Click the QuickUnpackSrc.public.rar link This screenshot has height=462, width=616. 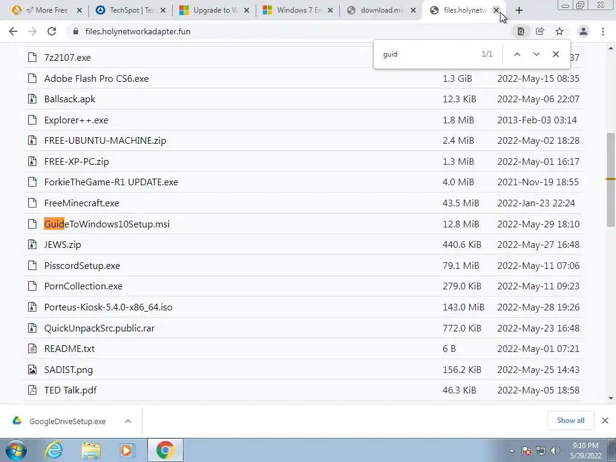(99, 328)
